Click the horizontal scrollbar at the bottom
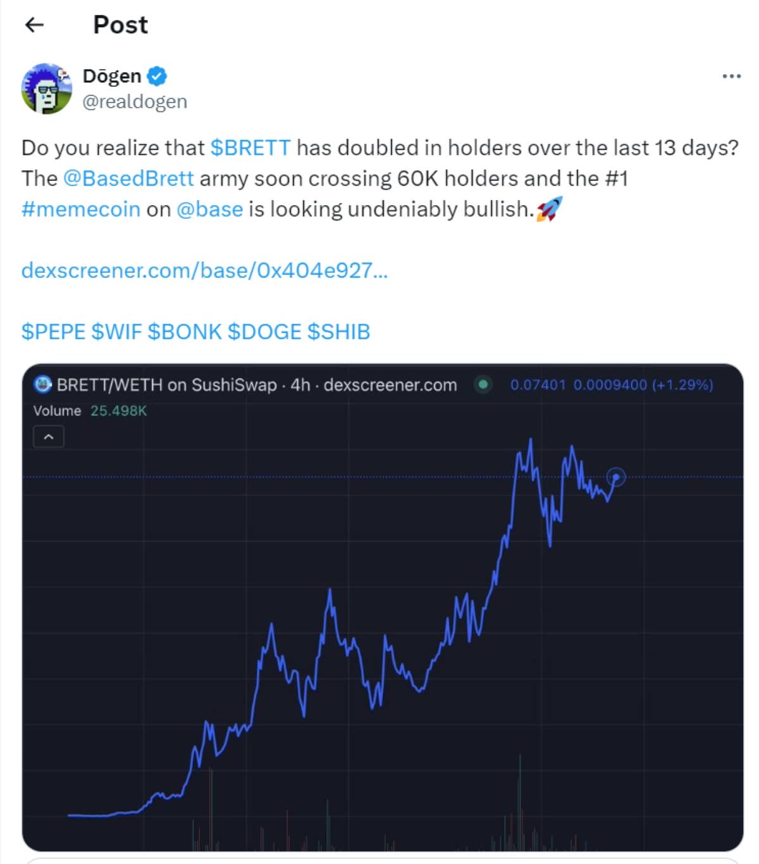Screen dimensions: 759x864 pos(379,859)
